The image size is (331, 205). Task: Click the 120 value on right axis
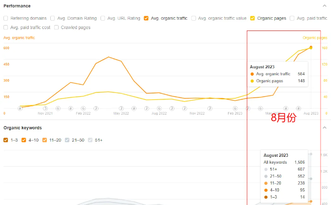(325, 64)
